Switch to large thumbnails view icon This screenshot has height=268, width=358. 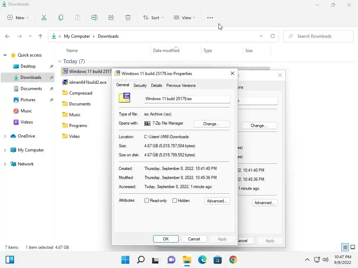click(x=353, y=247)
